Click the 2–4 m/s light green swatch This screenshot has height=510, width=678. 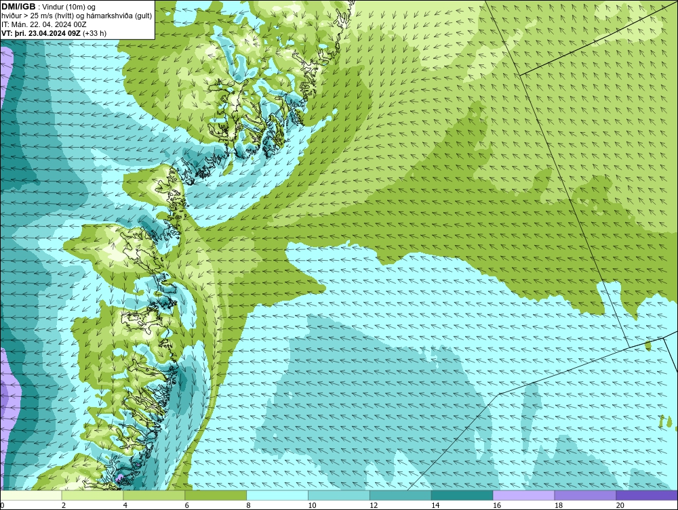92,496
